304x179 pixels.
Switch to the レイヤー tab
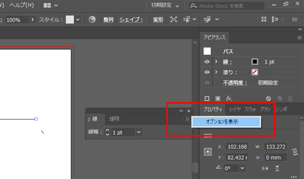coord(235,109)
